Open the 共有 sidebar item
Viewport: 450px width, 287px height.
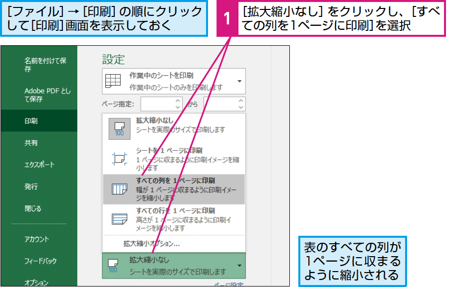pyautogui.click(x=31, y=142)
